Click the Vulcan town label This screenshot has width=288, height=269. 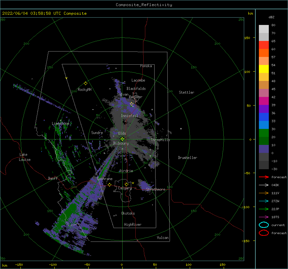(163, 238)
